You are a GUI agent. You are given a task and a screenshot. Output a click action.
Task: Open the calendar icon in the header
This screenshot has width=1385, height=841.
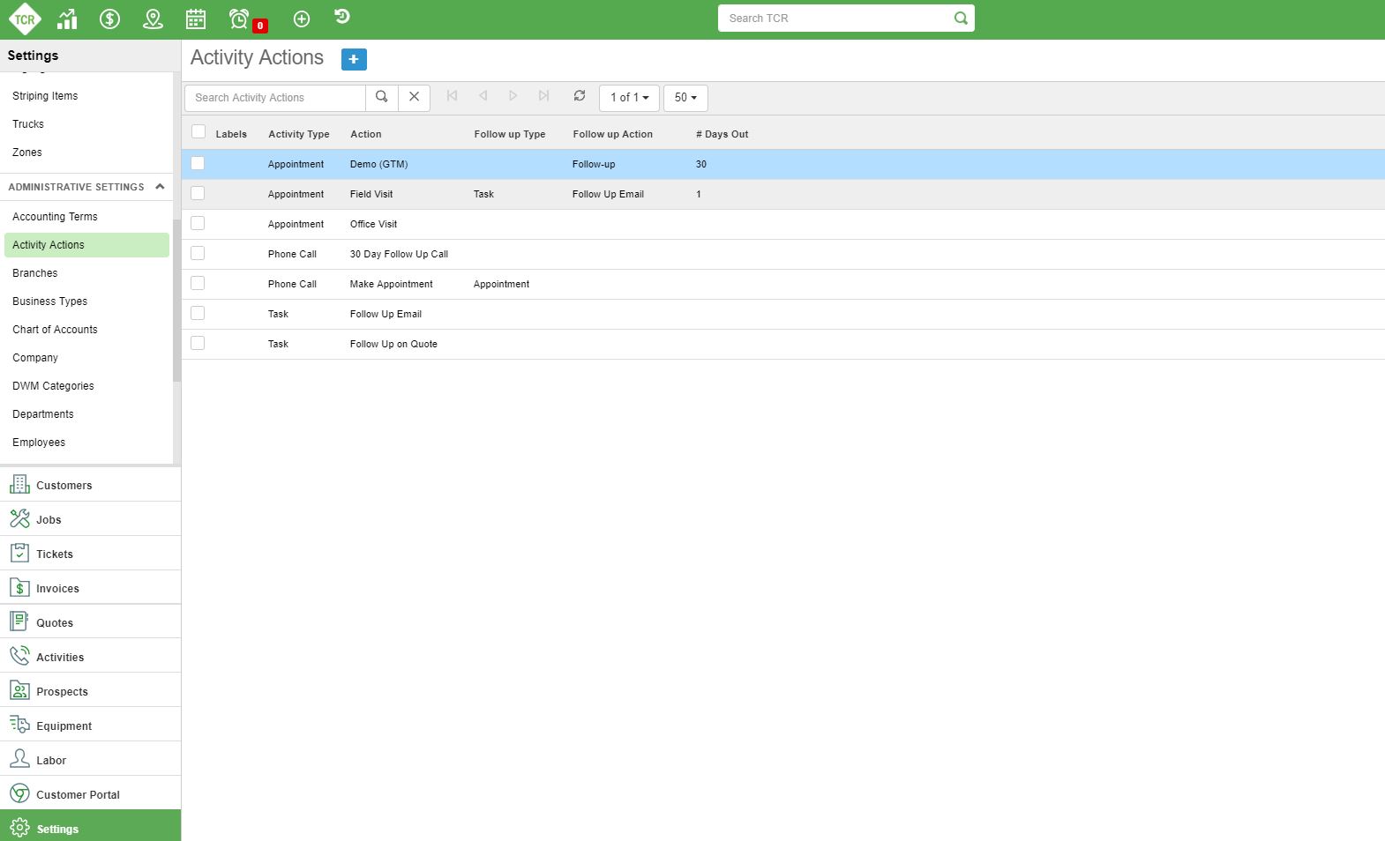click(196, 19)
